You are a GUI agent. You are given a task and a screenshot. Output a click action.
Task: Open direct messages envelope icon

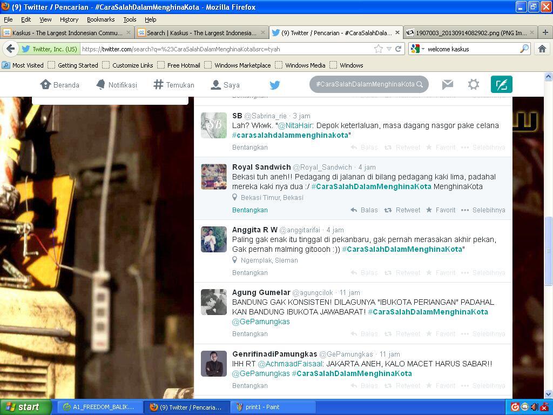(x=448, y=84)
